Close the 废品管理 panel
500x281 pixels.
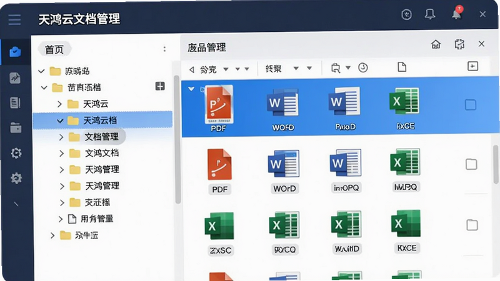click(481, 44)
